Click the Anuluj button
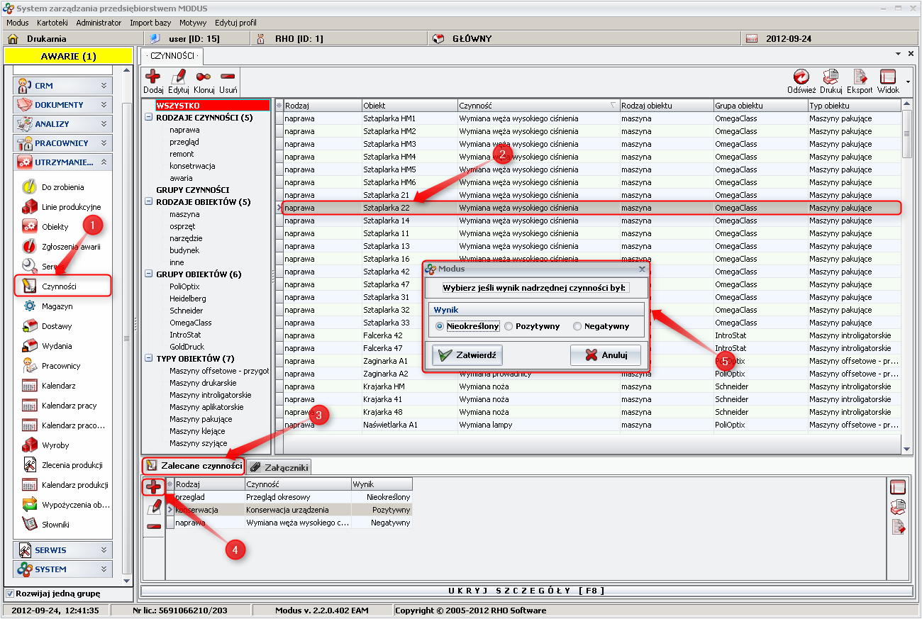 tap(606, 355)
